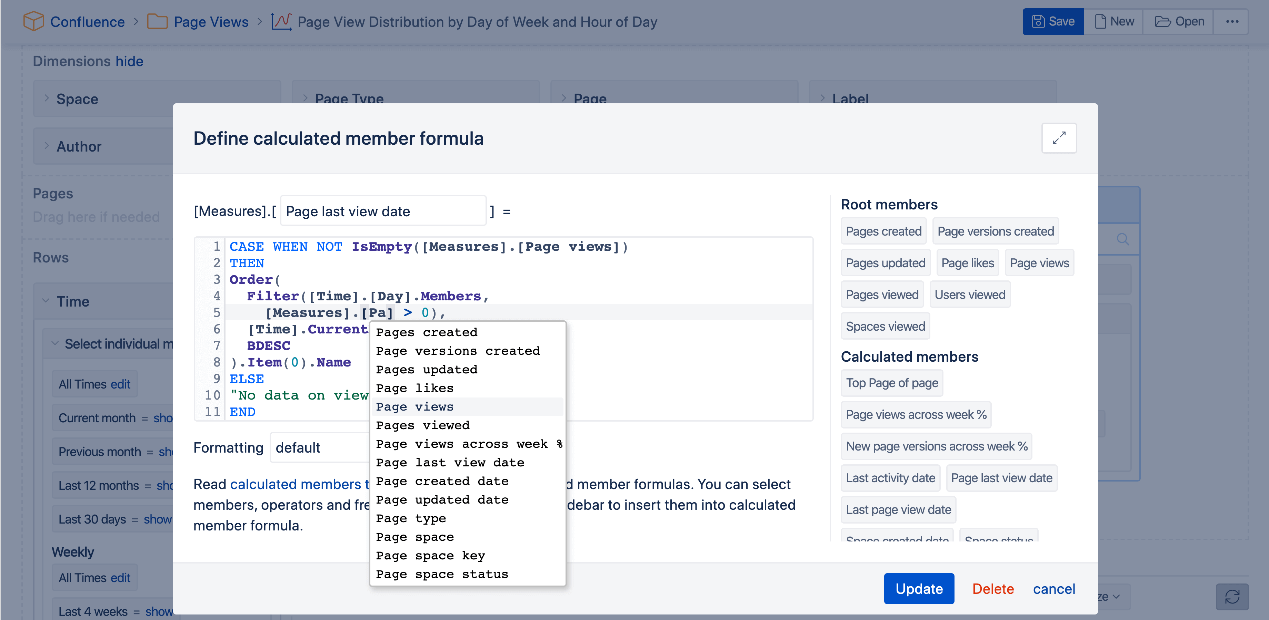Viewport: 1269px width, 620px height.
Task: Insert calculated member 'Last page view date'
Action: pyautogui.click(x=898, y=510)
